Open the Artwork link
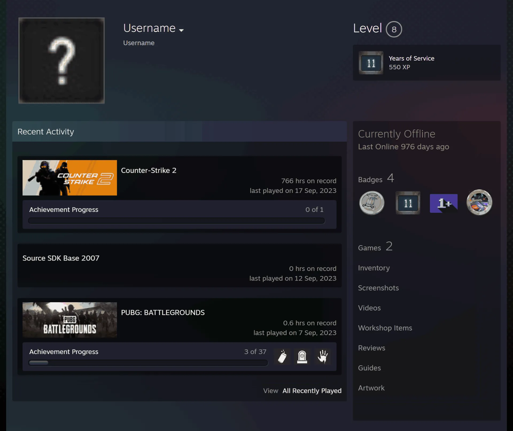 coord(371,388)
